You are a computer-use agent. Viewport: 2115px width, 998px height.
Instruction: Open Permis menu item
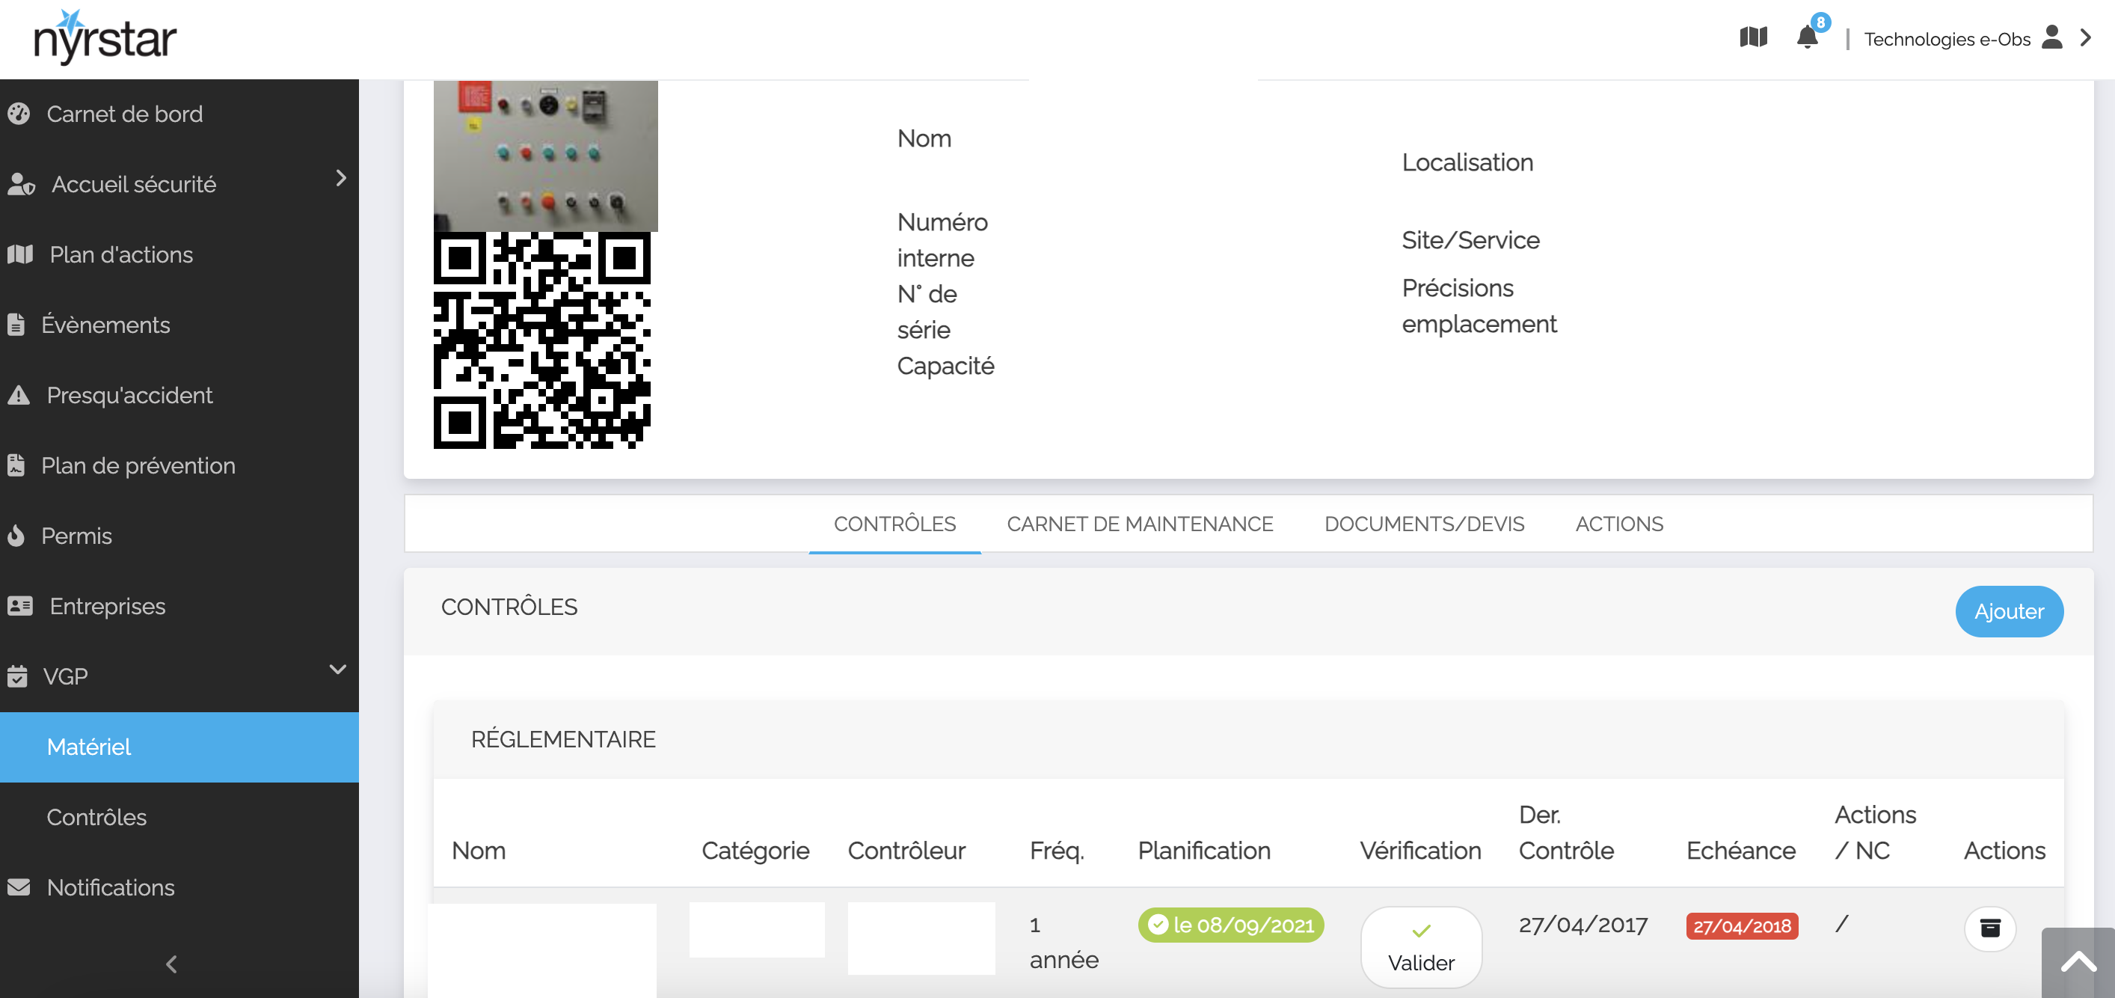[77, 536]
